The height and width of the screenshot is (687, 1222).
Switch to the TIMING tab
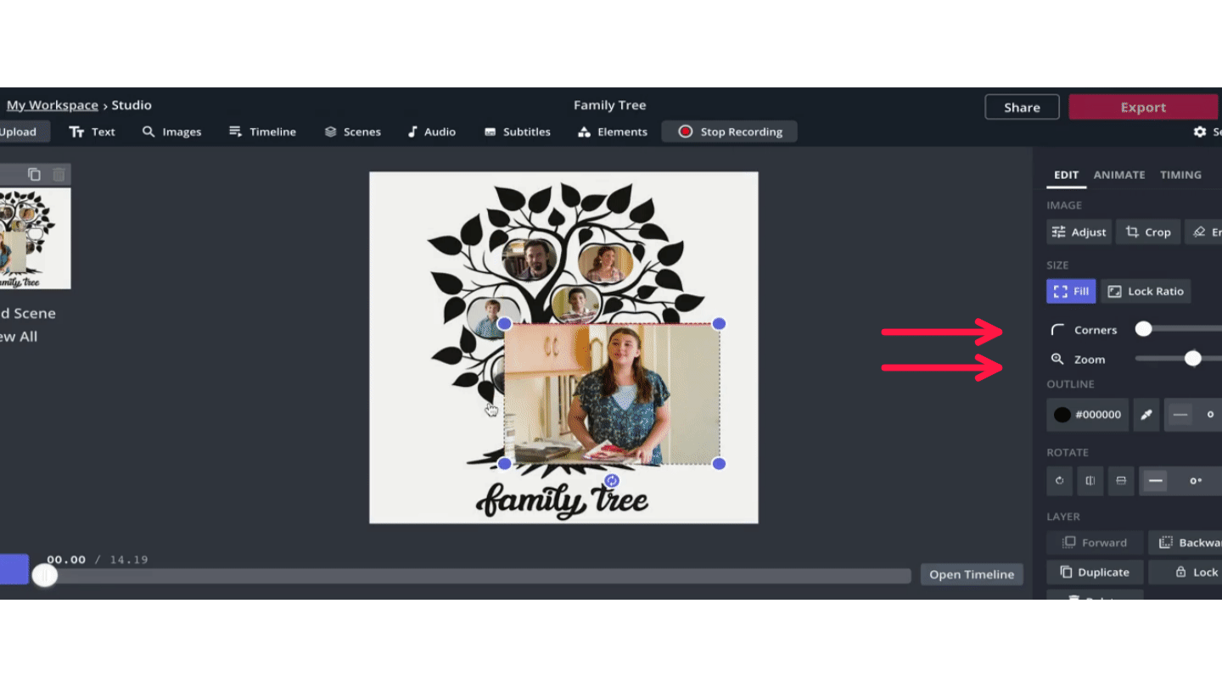(x=1180, y=175)
